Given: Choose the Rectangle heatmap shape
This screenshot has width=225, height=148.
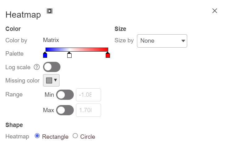Looking at the screenshot, I should click(x=37, y=136).
